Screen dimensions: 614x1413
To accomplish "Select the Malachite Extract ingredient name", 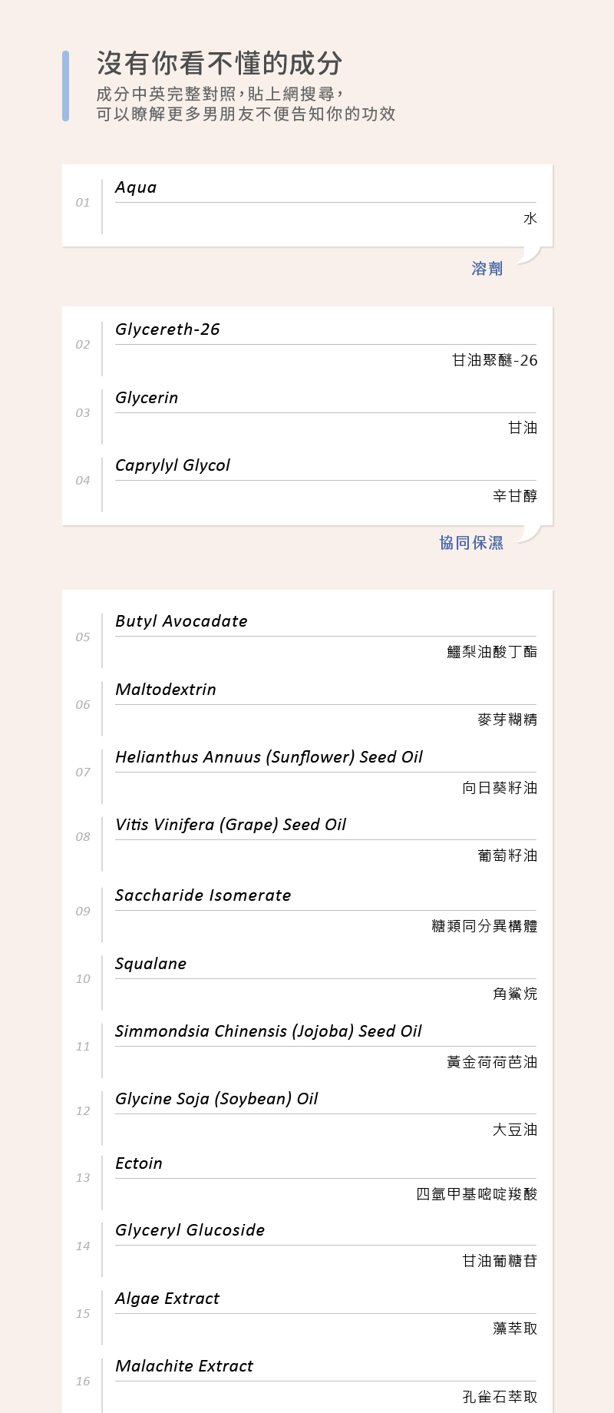I will (x=184, y=1366).
